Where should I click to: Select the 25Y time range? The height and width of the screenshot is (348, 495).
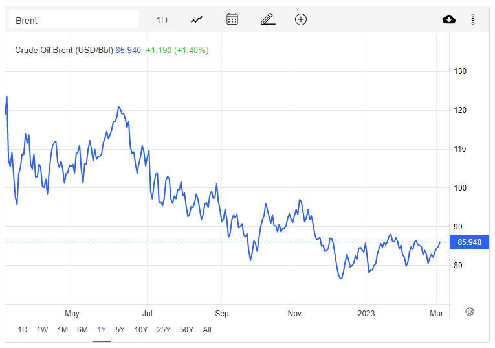(x=164, y=330)
